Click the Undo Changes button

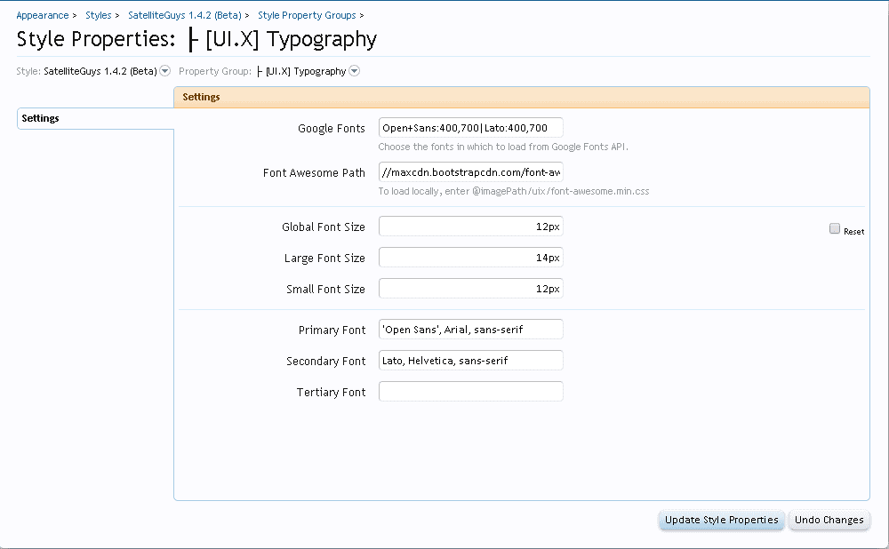pos(829,520)
